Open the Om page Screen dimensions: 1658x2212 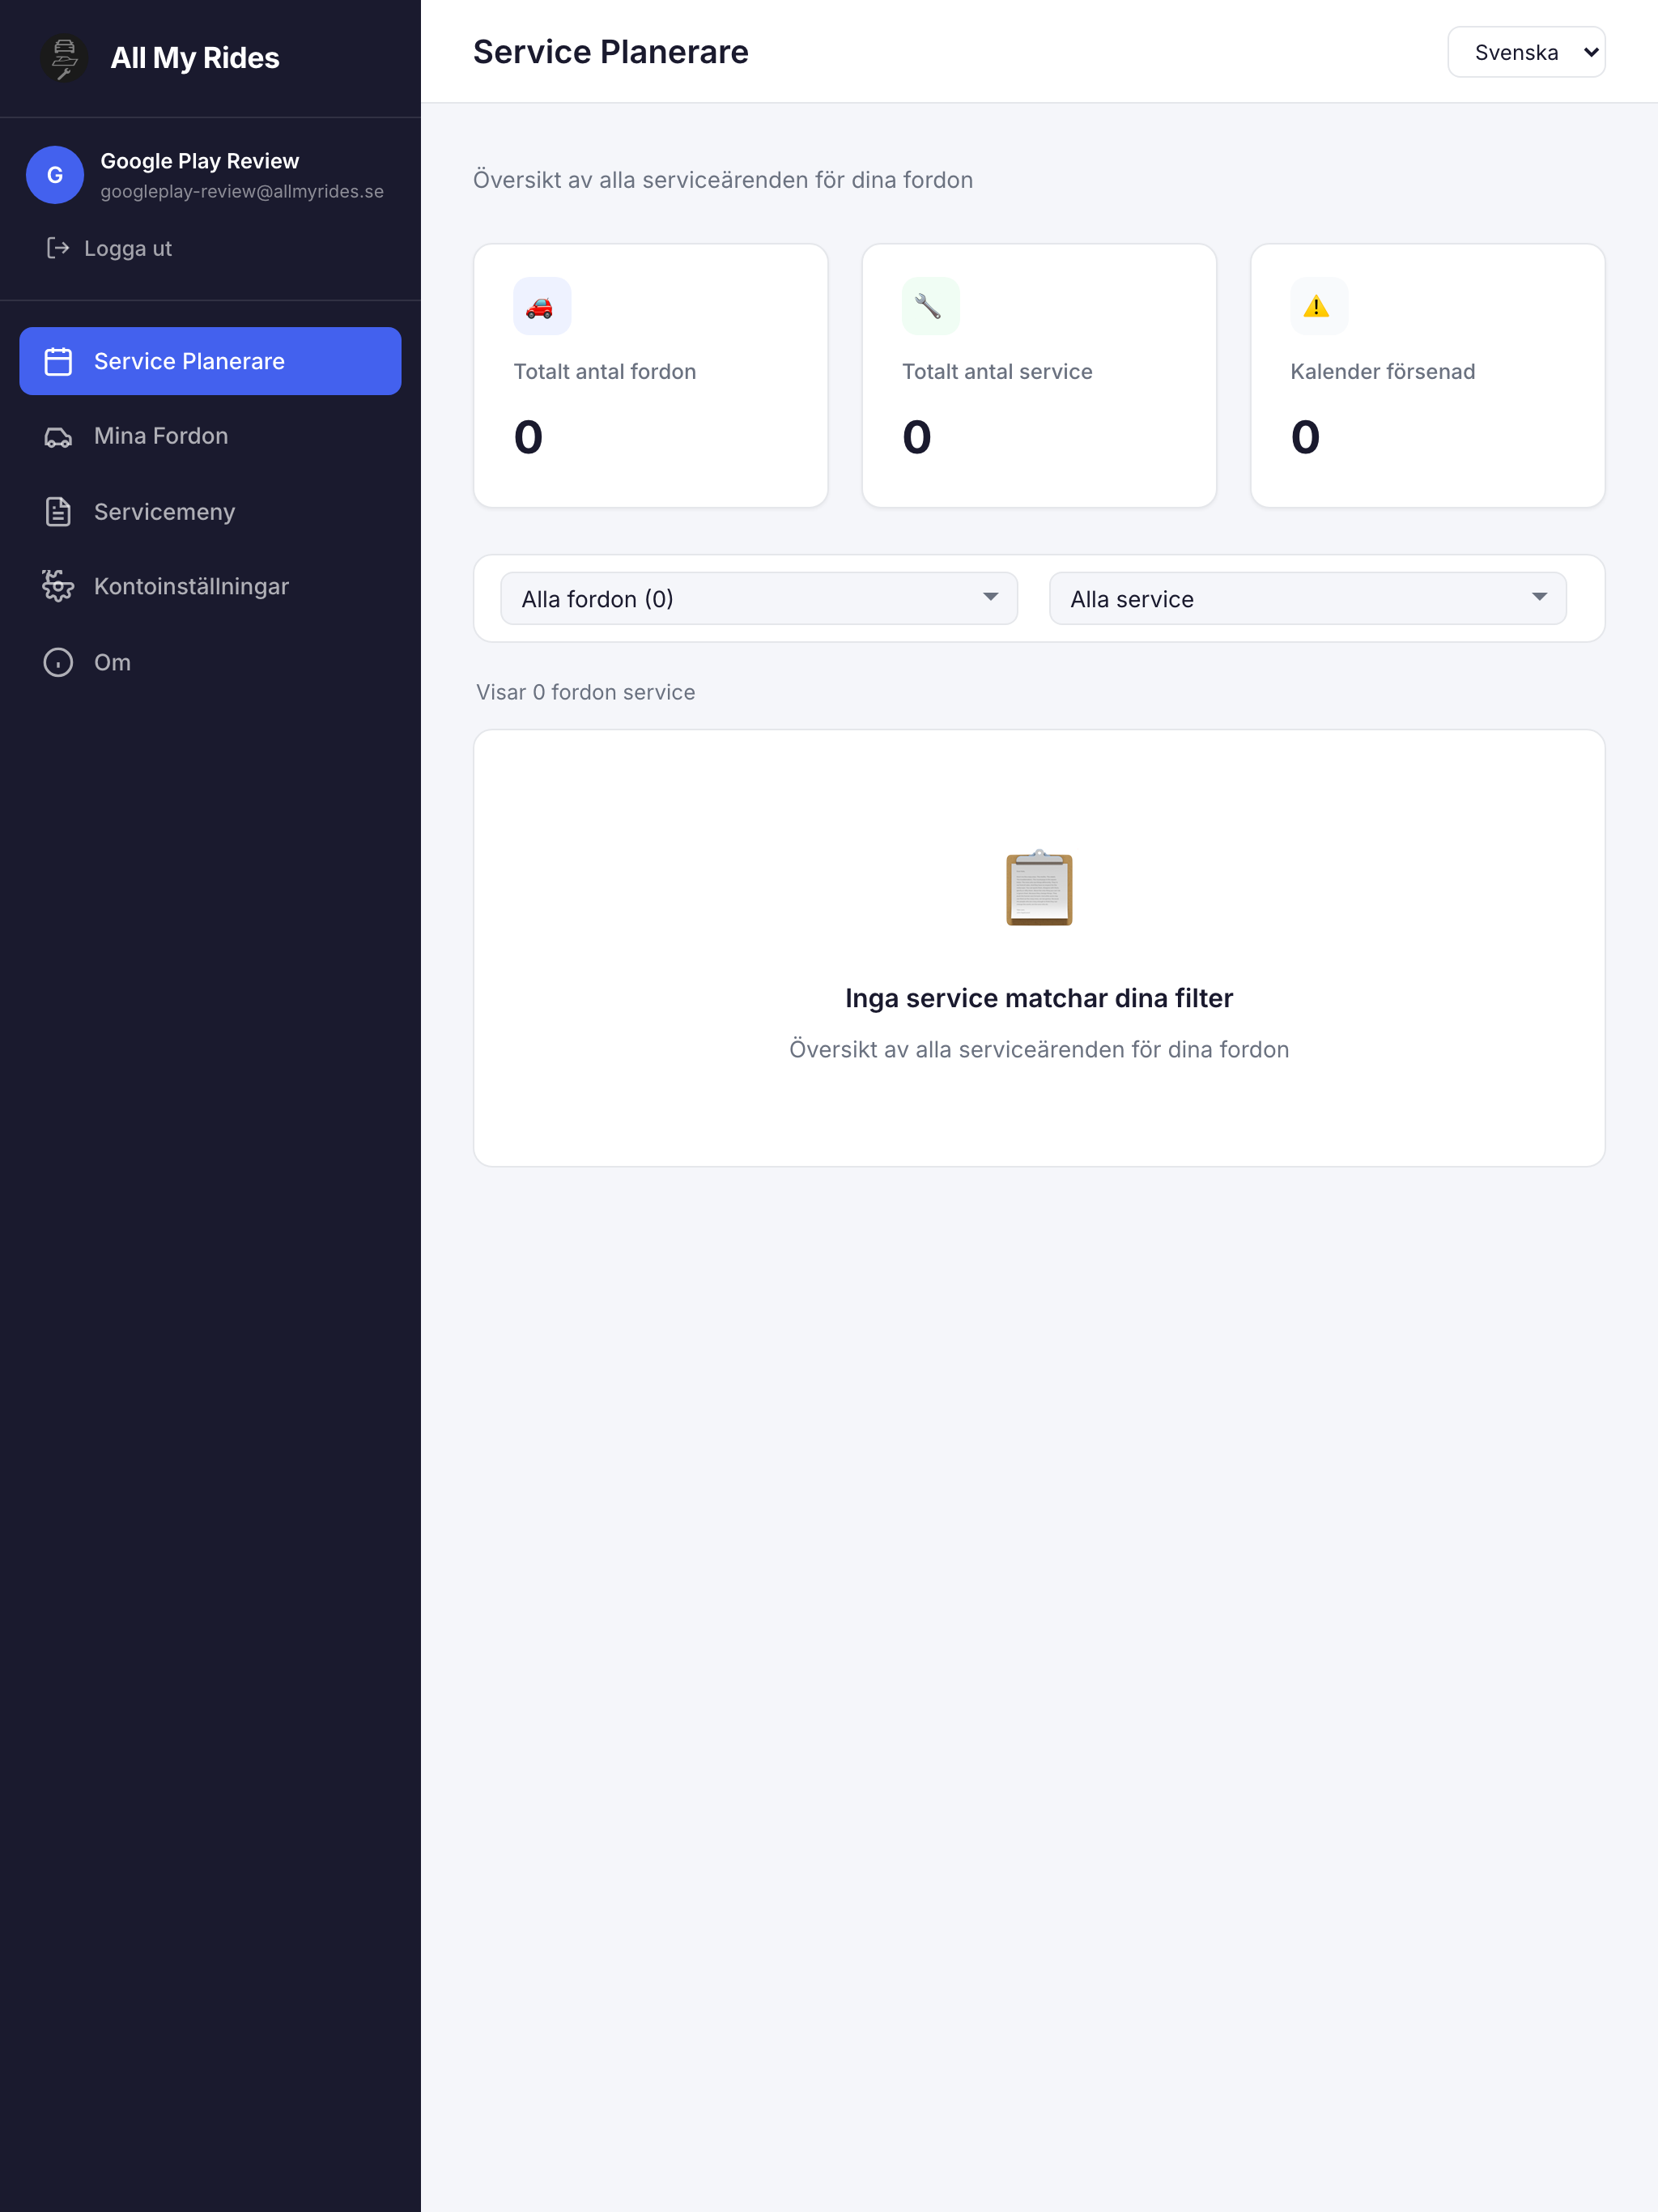210,662
